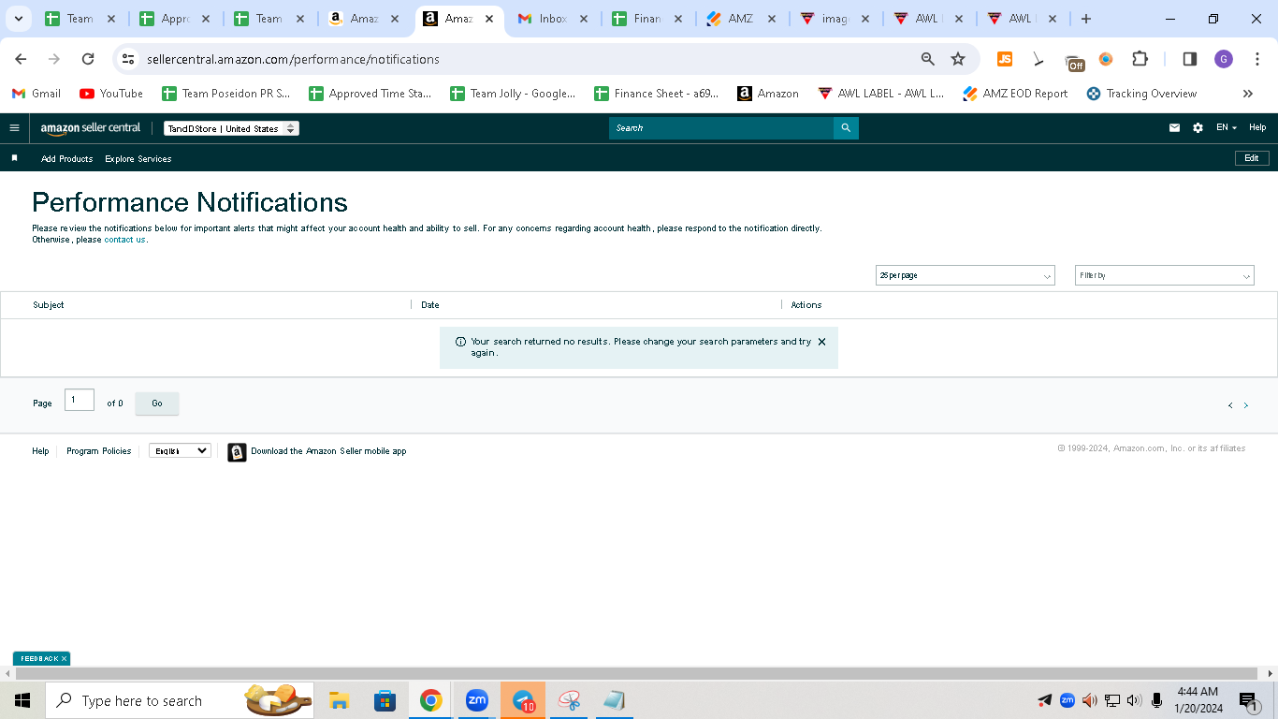The height and width of the screenshot is (719, 1278).
Task: Open the Explore Services menu item
Action: point(138,159)
